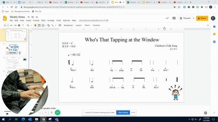This screenshot has width=218, height=122.
Task: Open Microsoft Edge from the taskbar
Action: tap(23, 119)
